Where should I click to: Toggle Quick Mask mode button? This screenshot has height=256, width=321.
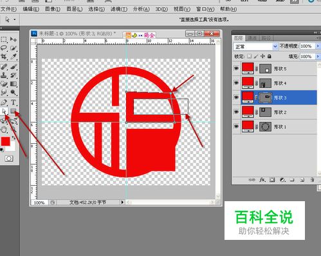pos(9,159)
